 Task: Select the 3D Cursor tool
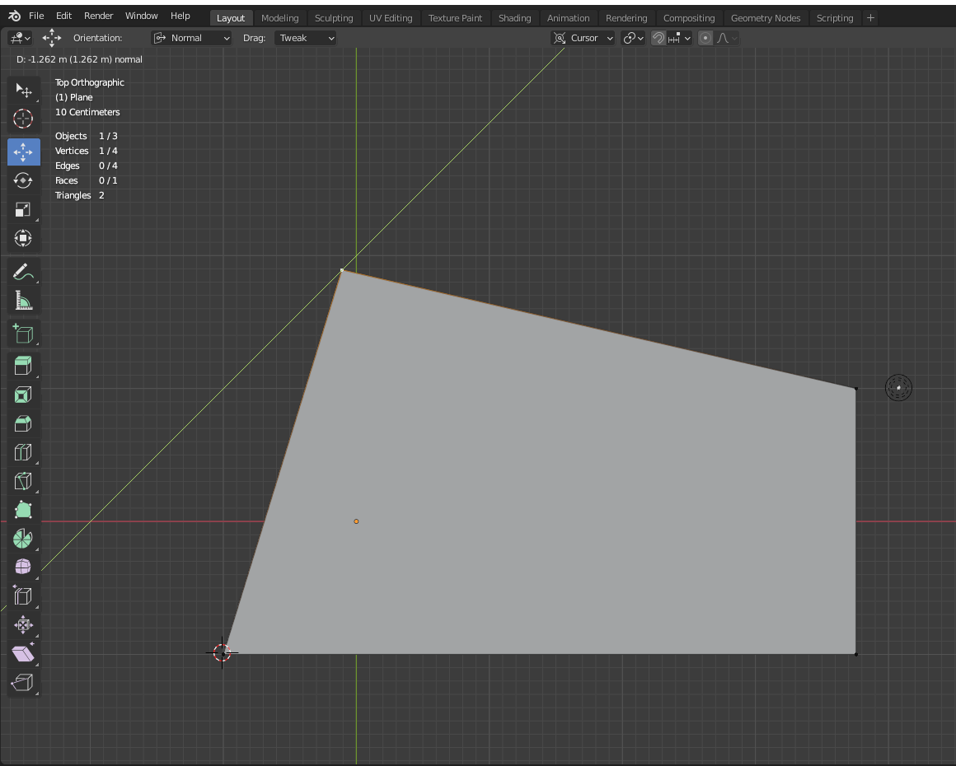coord(23,119)
